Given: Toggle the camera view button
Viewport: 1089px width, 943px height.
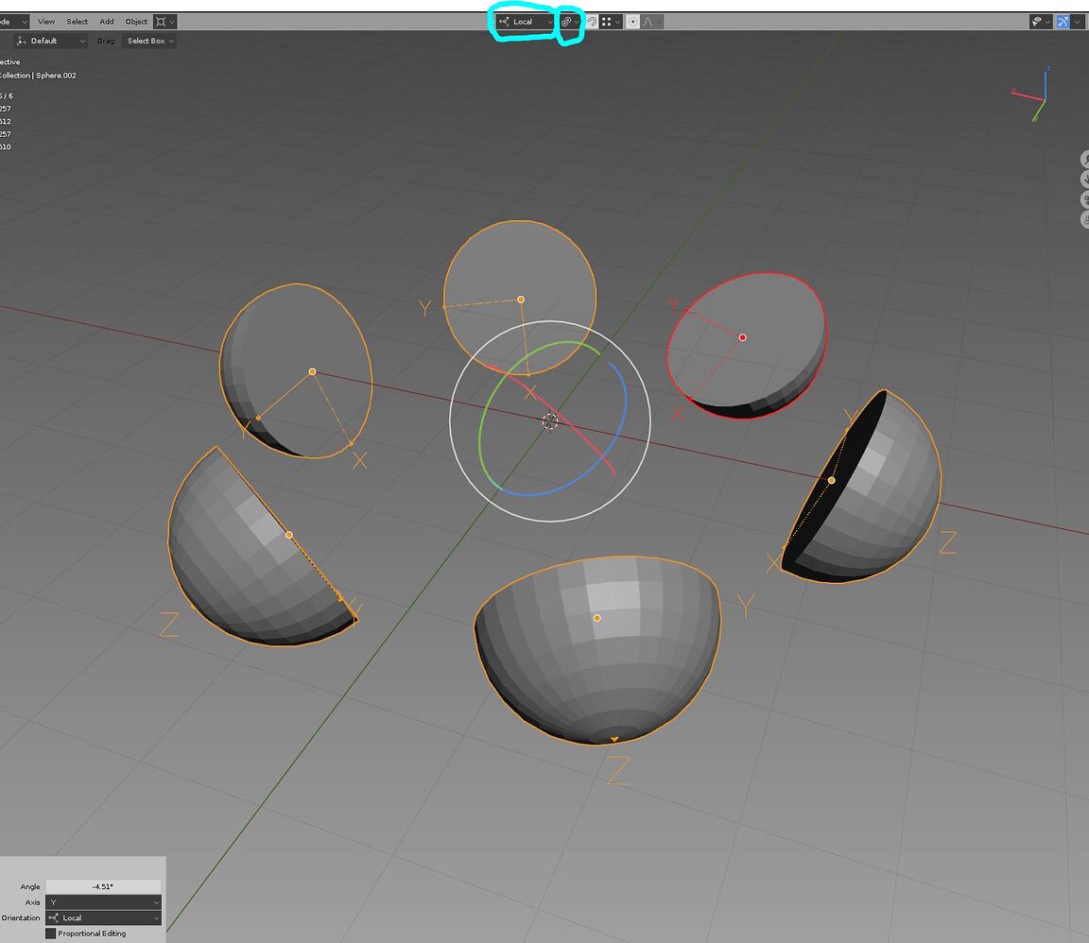Looking at the screenshot, I should tap(1085, 199).
